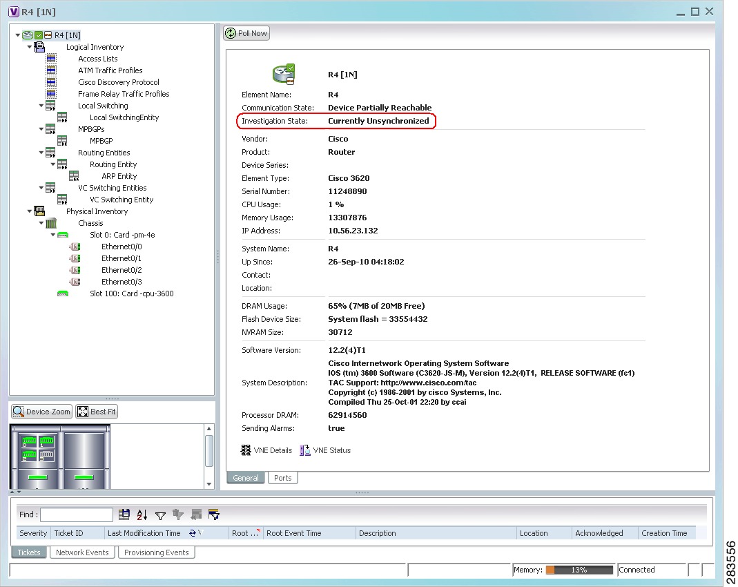
Task: Collapse the Local Switching node
Action: click(x=41, y=106)
